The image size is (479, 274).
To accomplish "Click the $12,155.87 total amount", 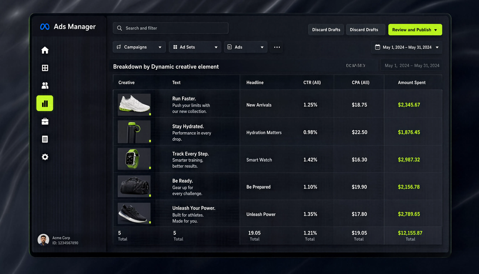I will (x=410, y=233).
